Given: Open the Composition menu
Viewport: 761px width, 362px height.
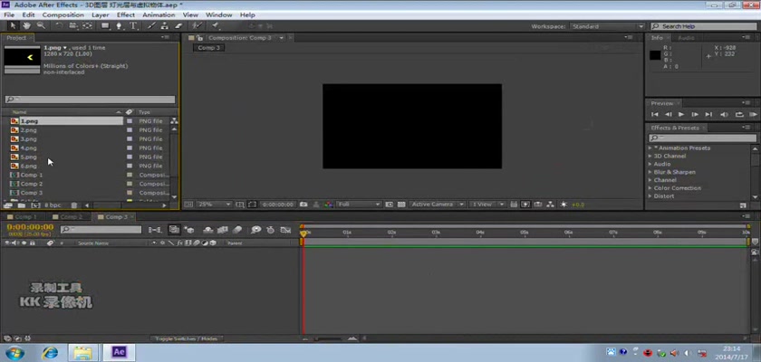Looking at the screenshot, I should (63, 15).
